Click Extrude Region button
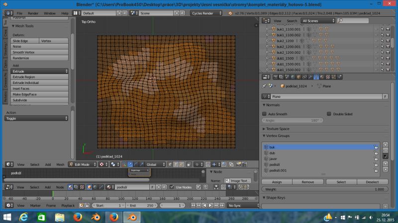The height and width of the screenshot is (223, 398). [x=40, y=77]
